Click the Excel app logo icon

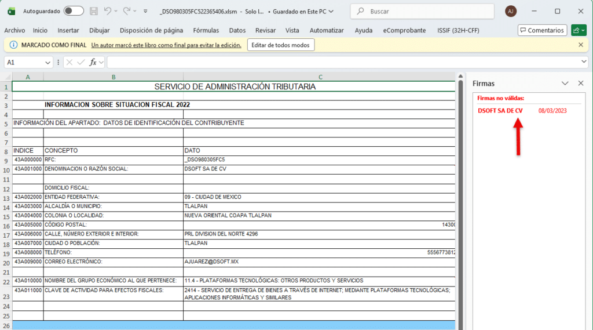pos(11,11)
